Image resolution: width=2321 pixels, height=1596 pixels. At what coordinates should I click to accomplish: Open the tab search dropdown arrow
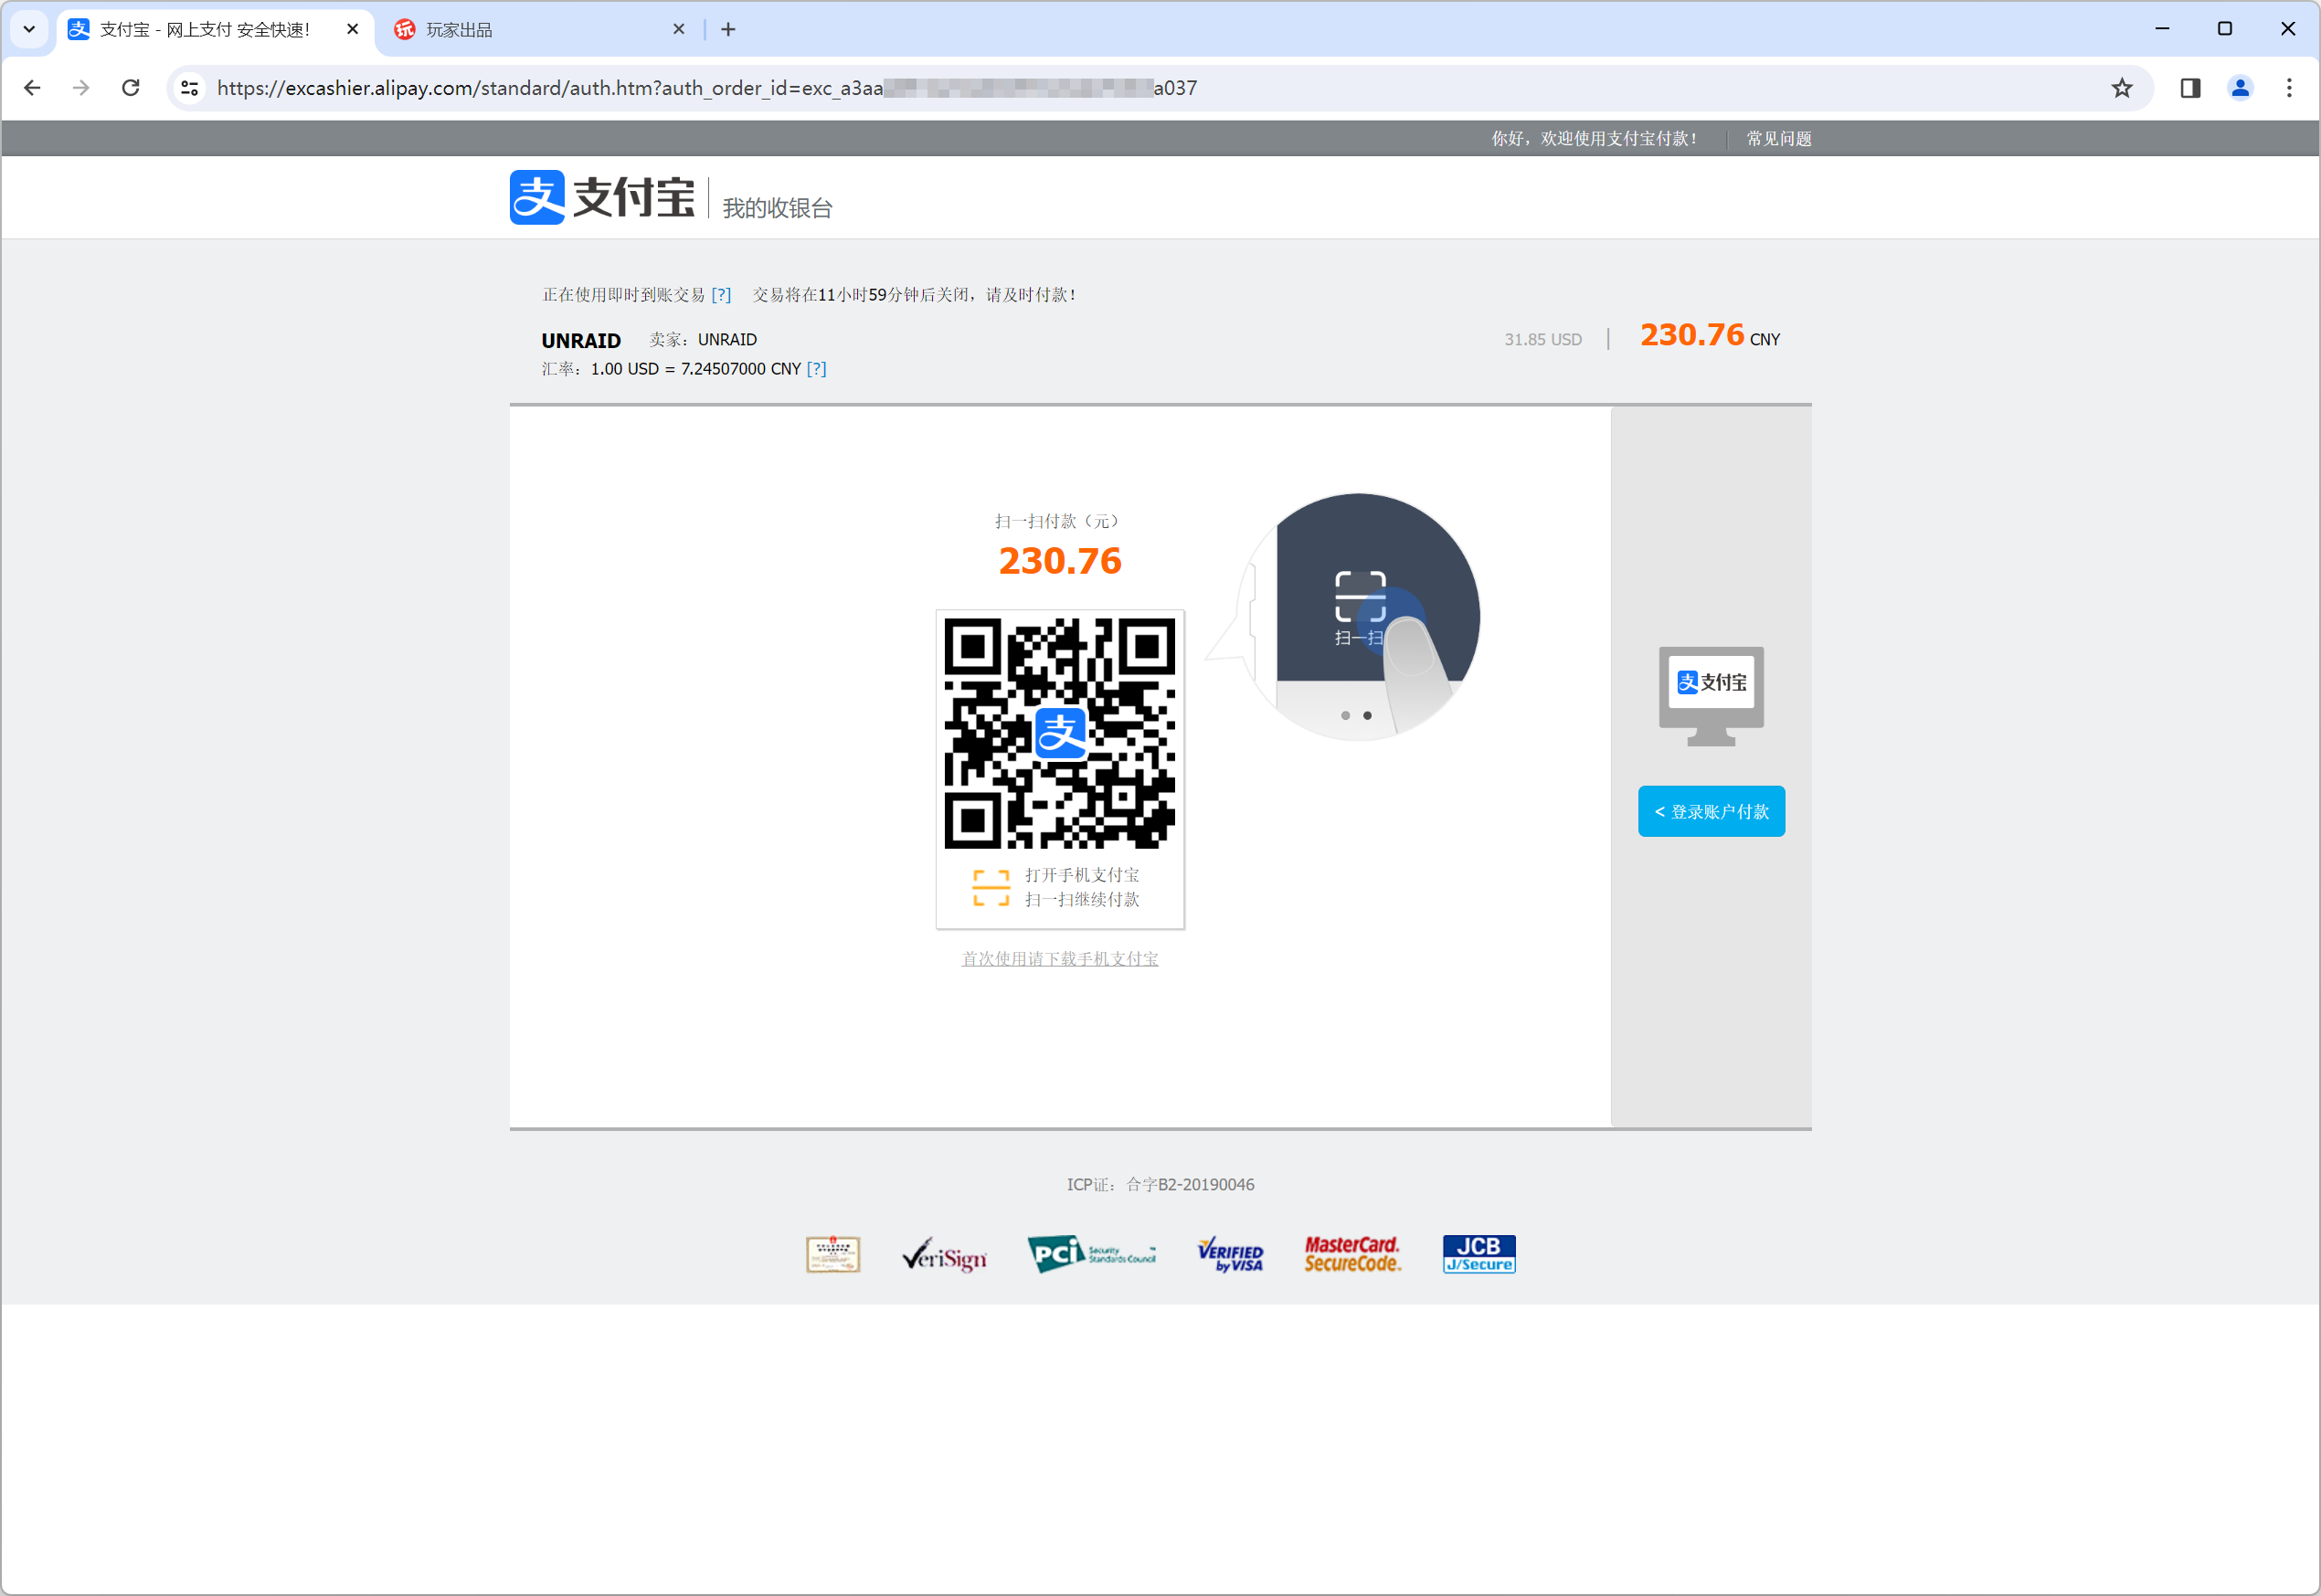(29, 29)
